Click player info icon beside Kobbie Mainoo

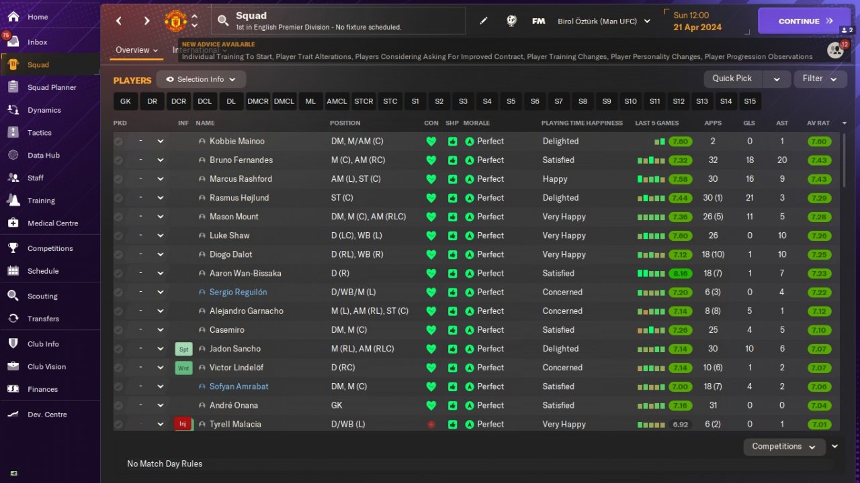[x=202, y=142]
